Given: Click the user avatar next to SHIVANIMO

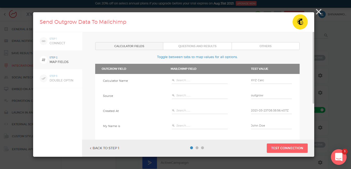Looking at the screenshot, I should [x=322, y=14].
